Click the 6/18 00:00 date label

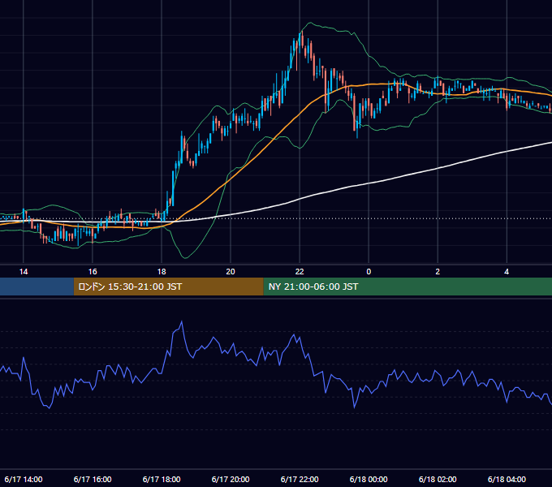click(369, 480)
